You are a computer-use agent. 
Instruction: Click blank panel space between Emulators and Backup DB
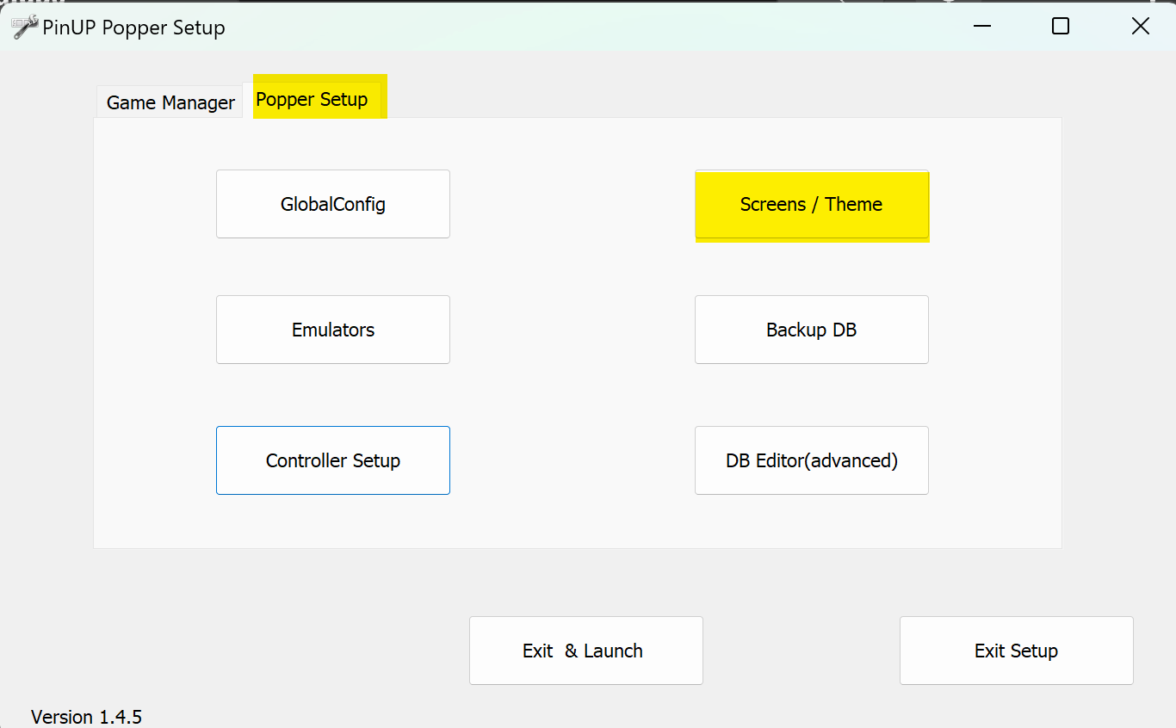[573, 330]
